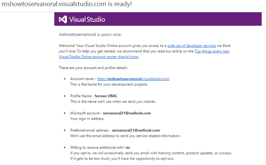The image size is (266, 165).
Task: Click 'This is the home for your development projects.' line
Action: [109, 84]
